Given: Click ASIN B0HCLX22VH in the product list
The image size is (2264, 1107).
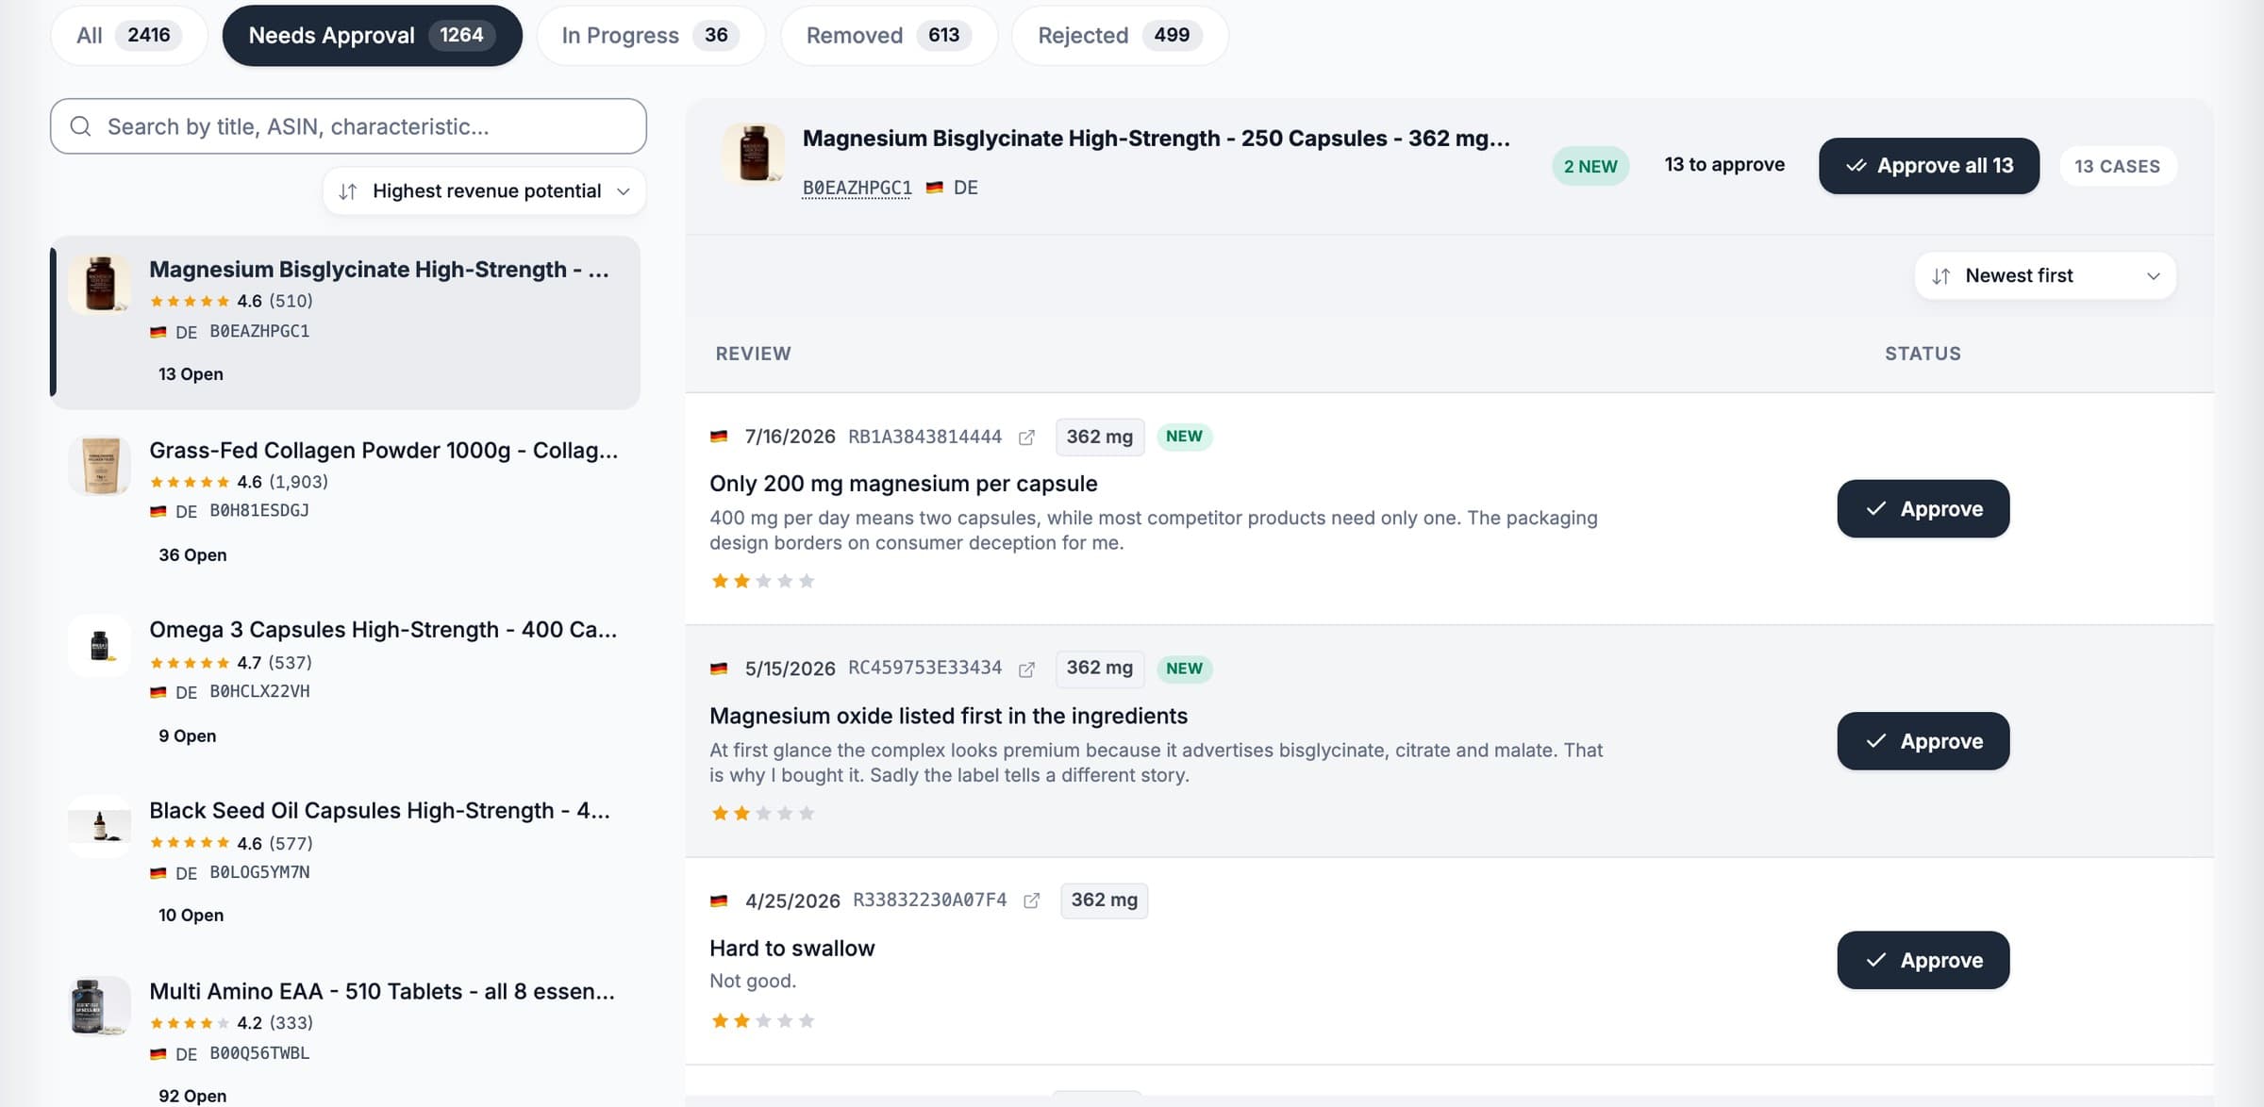Looking at the screenshot, I should tap(259, 692).
